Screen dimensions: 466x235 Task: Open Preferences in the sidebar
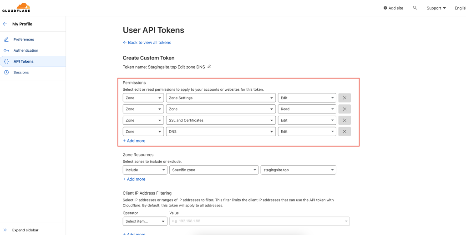[24, 39]
